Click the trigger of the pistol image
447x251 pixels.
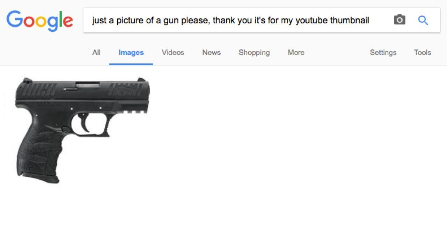(85, 123)
